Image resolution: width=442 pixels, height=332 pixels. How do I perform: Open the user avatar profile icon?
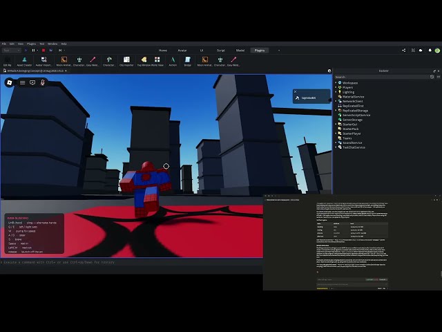(437, 50)
